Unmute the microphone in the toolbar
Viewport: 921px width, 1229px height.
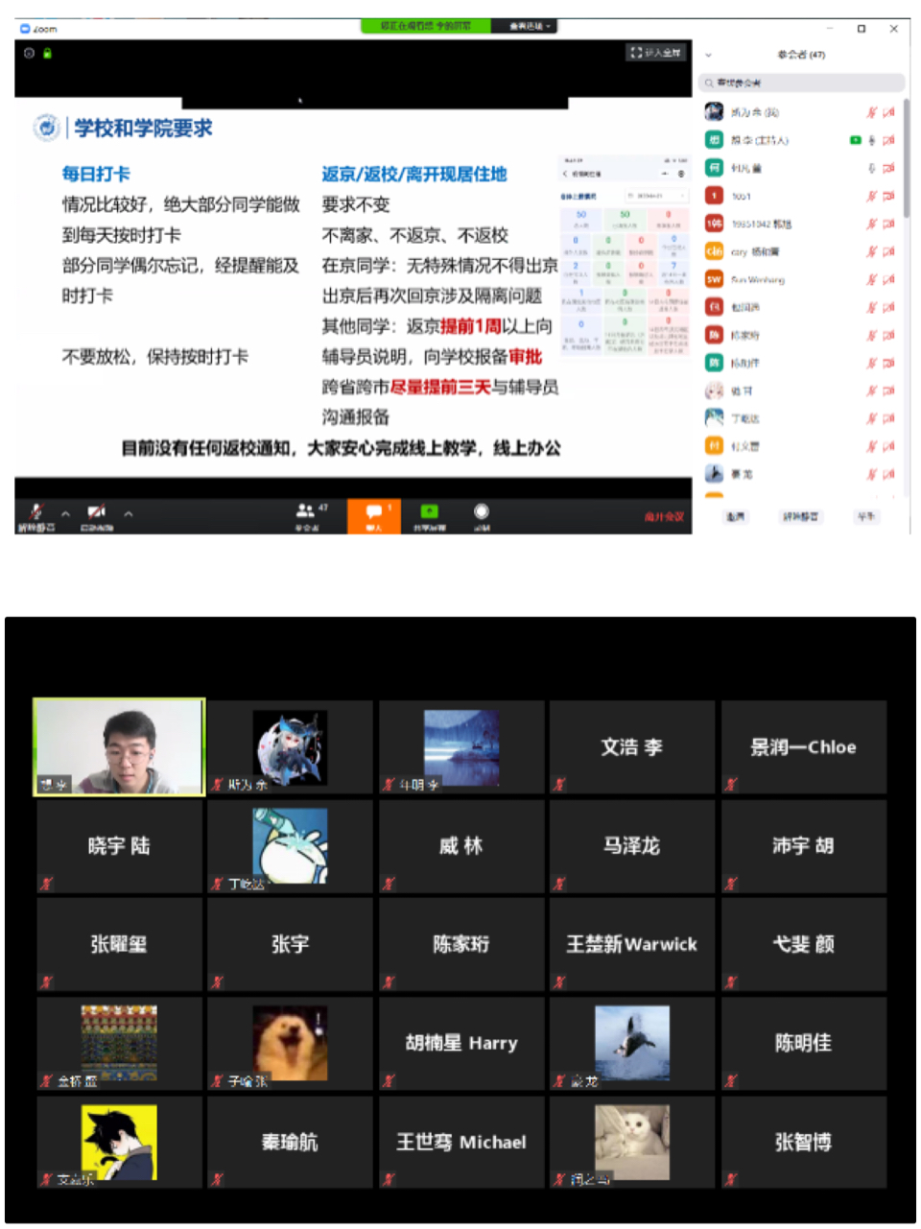coord(35,513)
